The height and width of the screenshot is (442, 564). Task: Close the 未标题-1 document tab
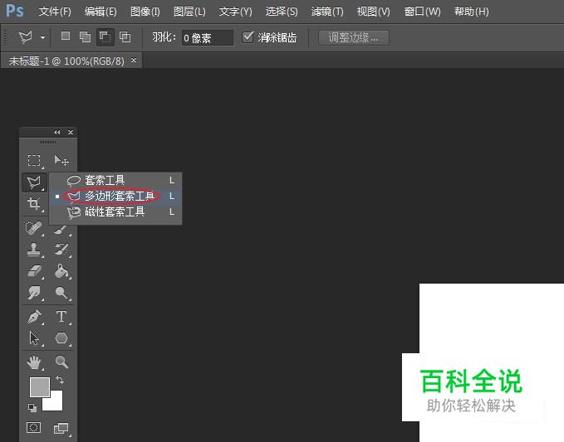point(134,61)
